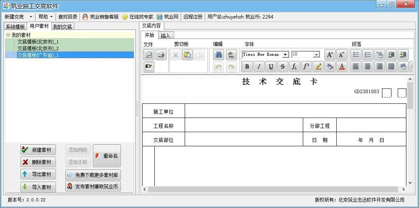Image resolution: width=419 pixels, height=208 pixels.
Task: Click the 导入素材 button
Action: point(38,187)
